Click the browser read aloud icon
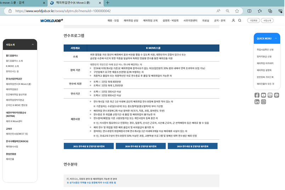 [x=218, y=11]
